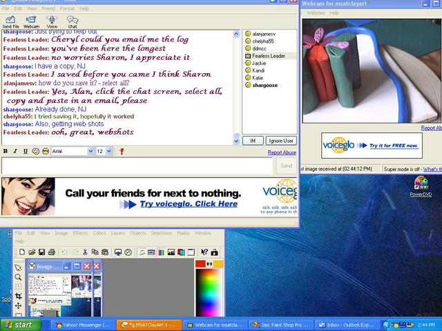This screenshot has width=442, height=331.
Task: Activate the Voice microphone icon
Action: click(52, 22)
